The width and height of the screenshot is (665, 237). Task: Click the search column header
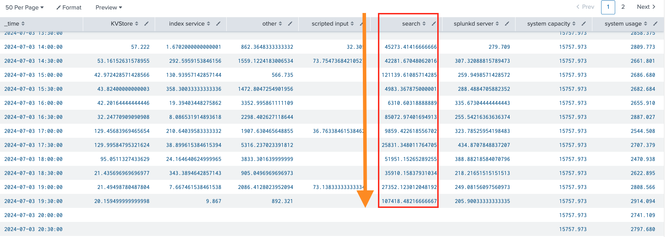click(x=411, y=23)
